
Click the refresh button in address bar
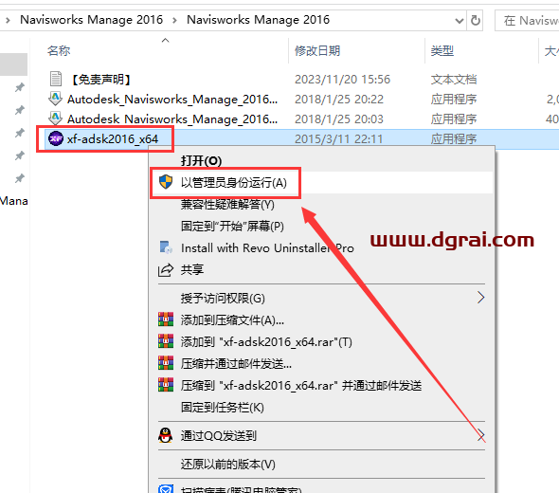[476, 20]
